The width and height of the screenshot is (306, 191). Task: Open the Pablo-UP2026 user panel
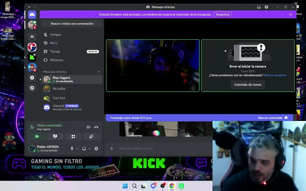tap(48, 149)
